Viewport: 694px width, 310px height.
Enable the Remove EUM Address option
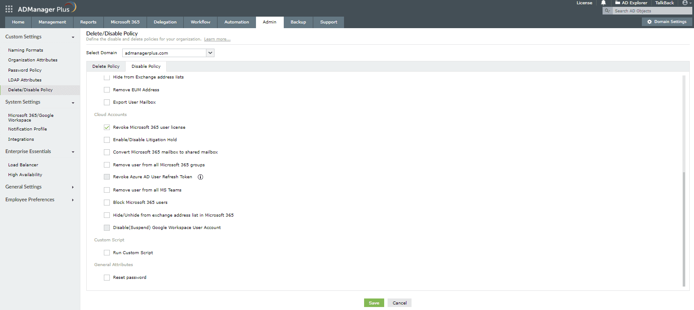point(107,90)
